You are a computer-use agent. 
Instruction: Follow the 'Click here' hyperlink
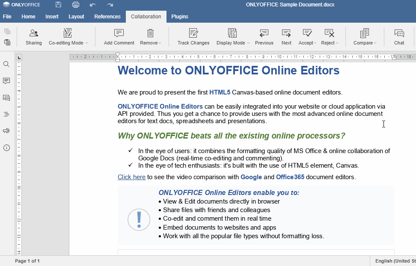pyautogui.click(x=131, y=177)
